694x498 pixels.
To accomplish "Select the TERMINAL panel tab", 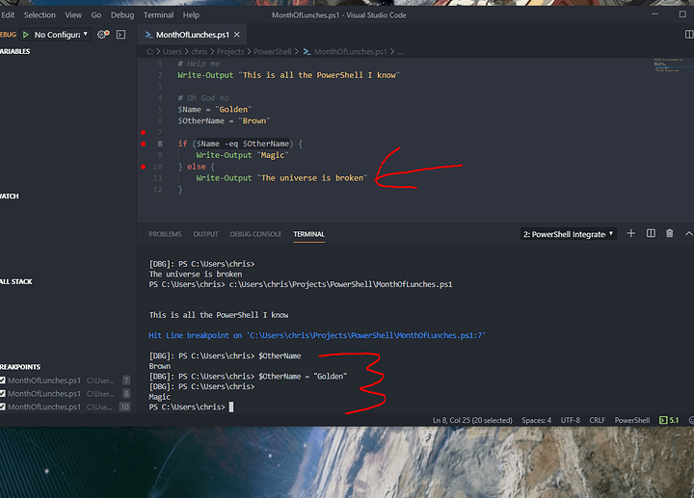I will 309,234.
